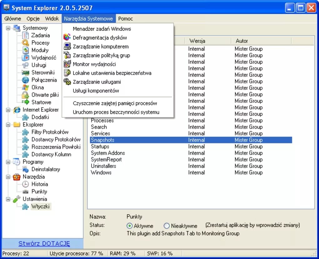
Task: Choose Usługi komponentów menu entry
Action: (x=118, y=91)
